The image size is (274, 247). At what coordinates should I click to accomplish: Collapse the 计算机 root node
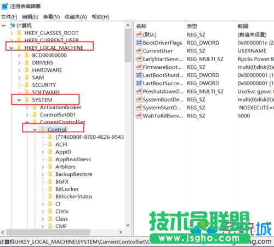3,26
